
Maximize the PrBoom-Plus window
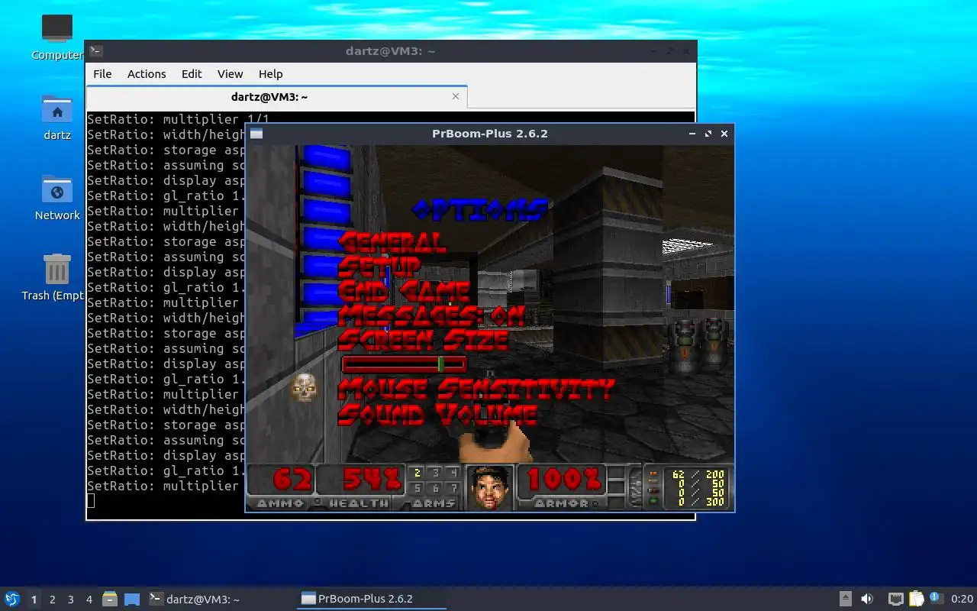[x=708, y=134]
